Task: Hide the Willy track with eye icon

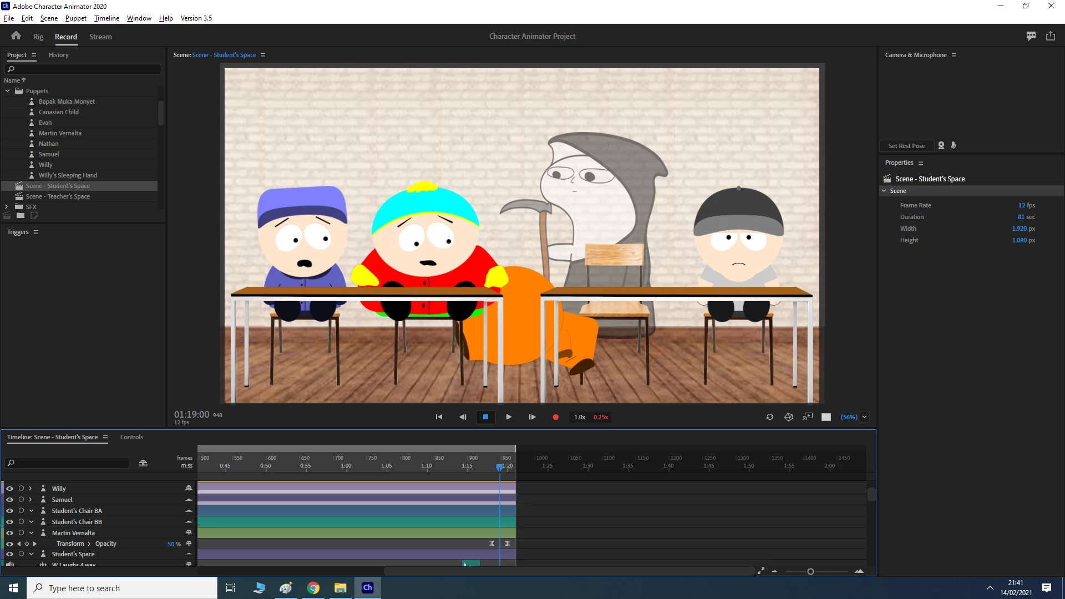Action: click(x=9, y=489)
